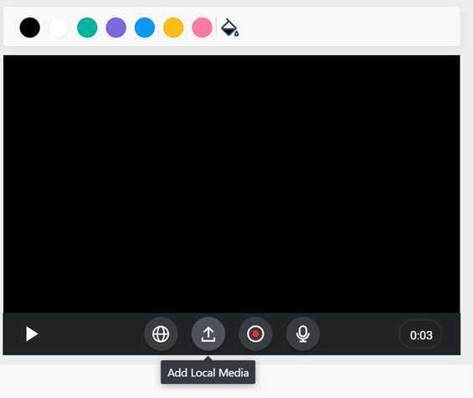Select the paint bucket fill tool

click(x=230, y=28)
